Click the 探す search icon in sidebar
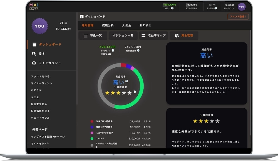Image resolution: width=278 pixels, height=161 pixels. [34, 54]
